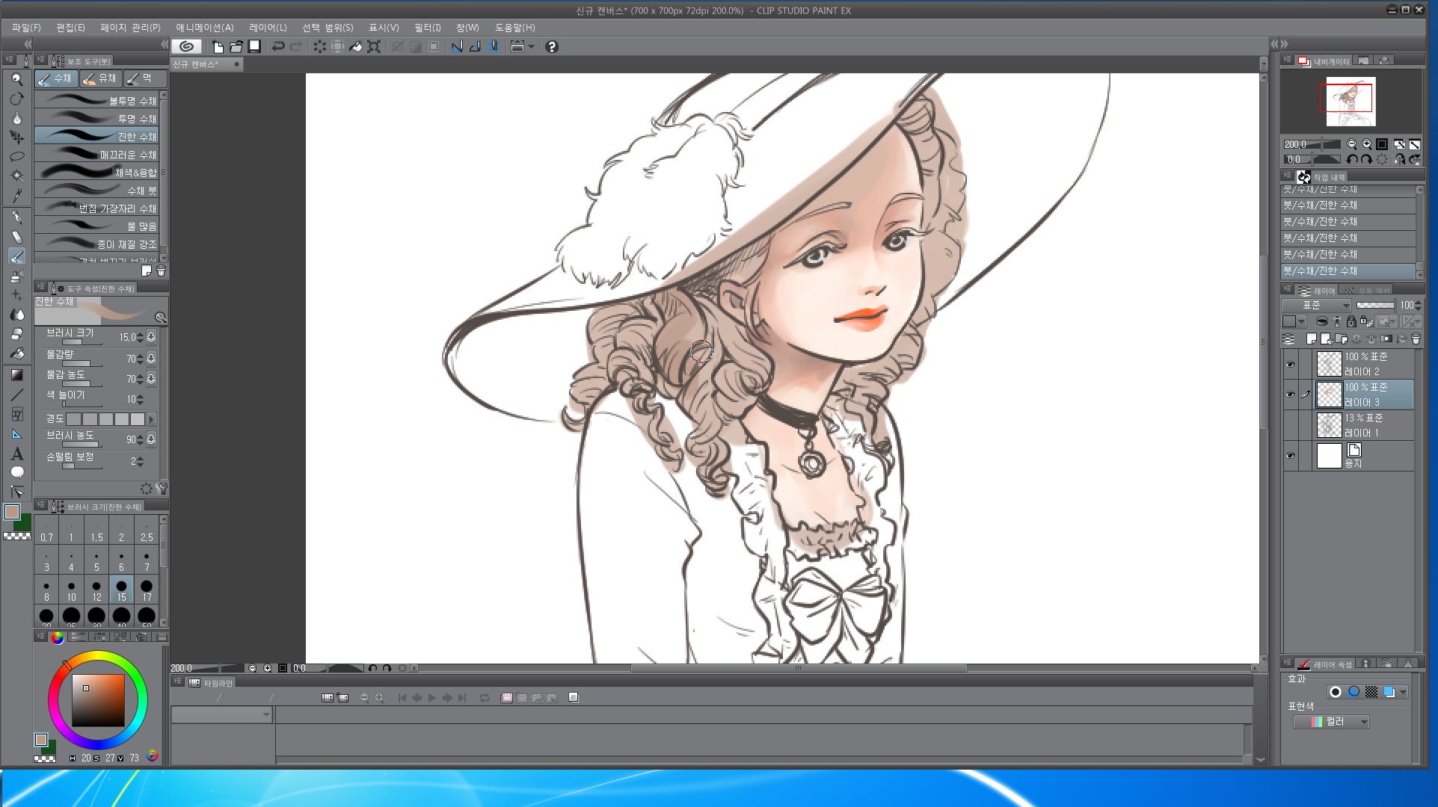Choose brush size 17 preset

pos(147,590)
